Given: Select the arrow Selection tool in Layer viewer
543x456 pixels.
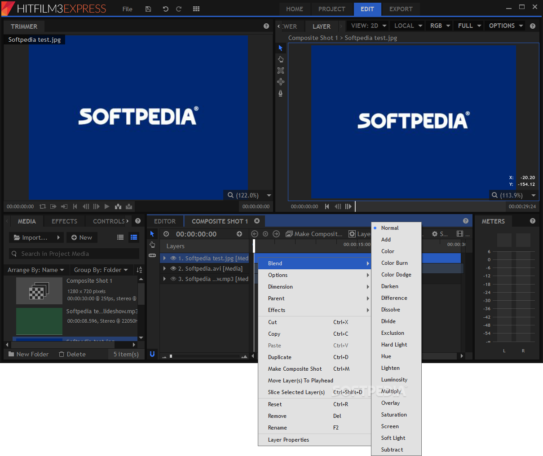Looking at the screenshot, I should point(281,48).
